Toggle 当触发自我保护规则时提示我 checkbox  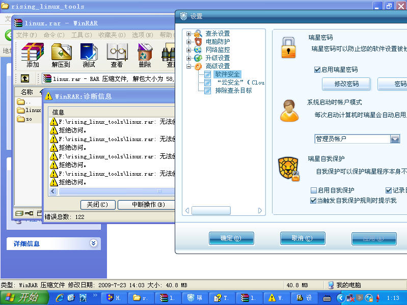point(313,201)
